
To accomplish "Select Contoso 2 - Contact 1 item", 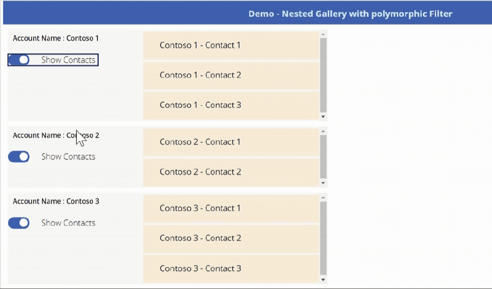I will tap(231, 142).
